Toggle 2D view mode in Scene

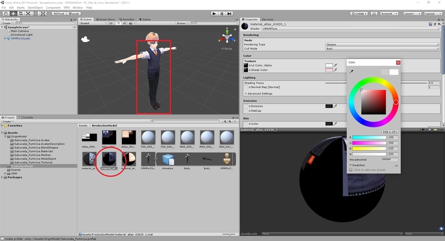click(x=111, y=23)
